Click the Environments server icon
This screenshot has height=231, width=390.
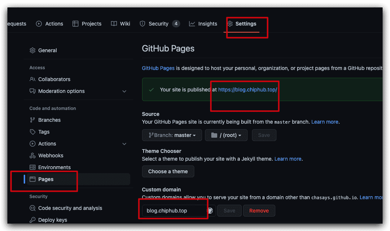[33, 167]
